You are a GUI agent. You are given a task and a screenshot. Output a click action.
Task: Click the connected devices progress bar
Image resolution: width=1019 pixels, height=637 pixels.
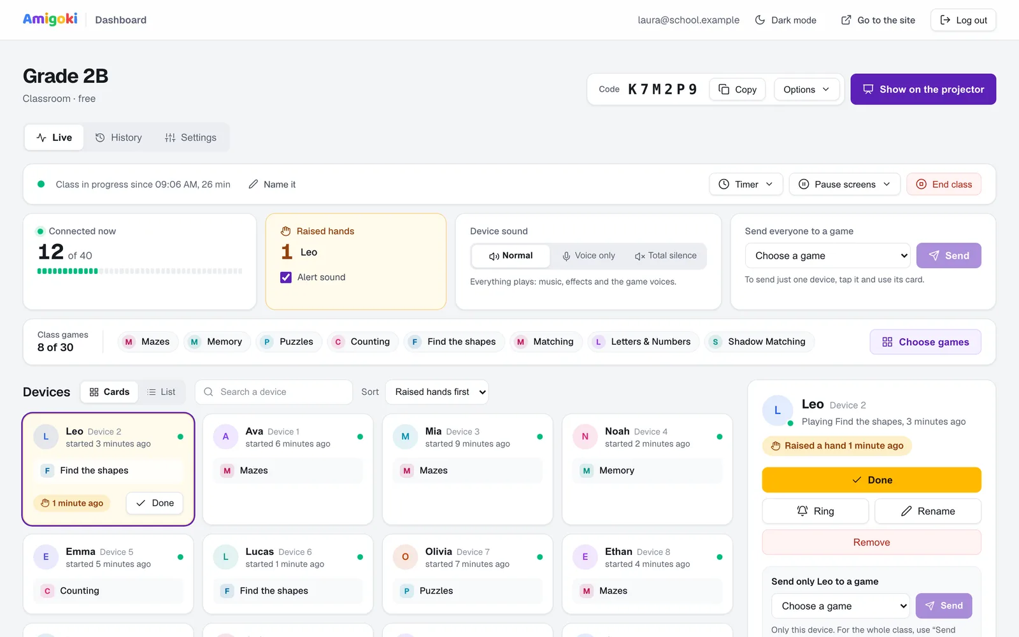coord(139,271)
